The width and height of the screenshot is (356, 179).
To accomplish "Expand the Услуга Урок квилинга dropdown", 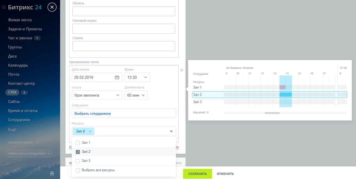I will 97,95.
